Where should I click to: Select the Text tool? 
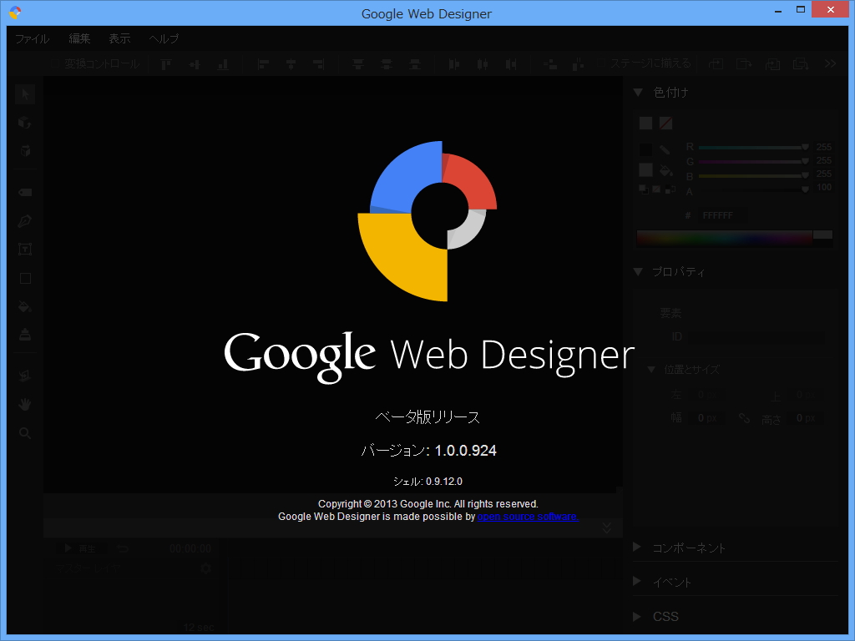[x=24, y=249]
